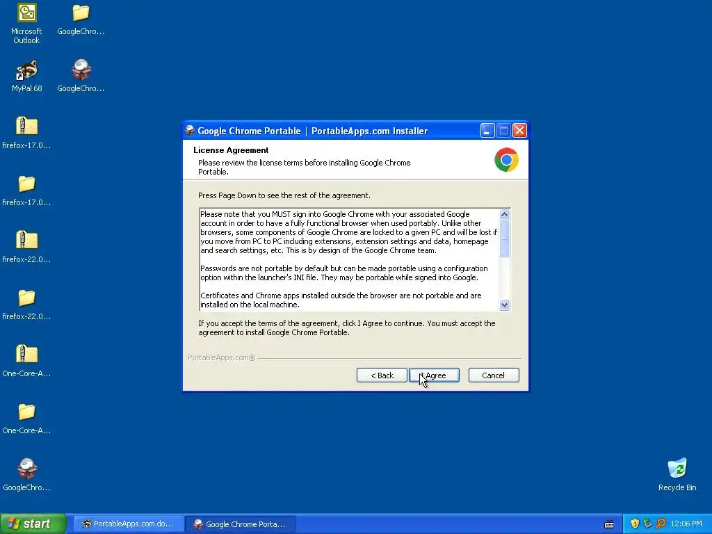Select the GoogleChro... installer icon beside MyPal 68
The image size is (712, 534).
81,76
